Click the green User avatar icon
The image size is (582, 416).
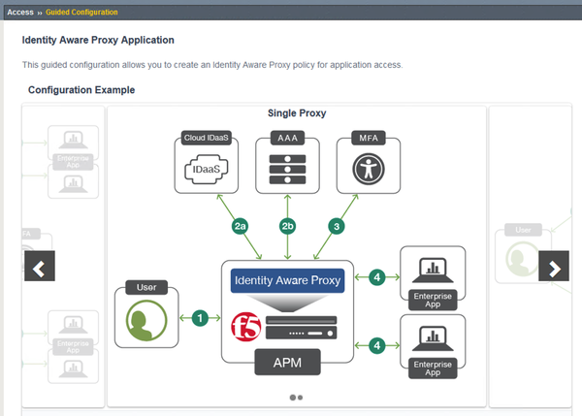tap(146, 321)
